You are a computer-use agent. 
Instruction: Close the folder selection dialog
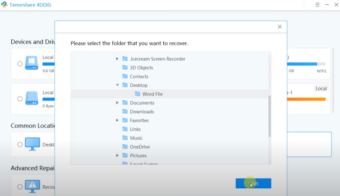pyautogui.click(x=280, y=27)
